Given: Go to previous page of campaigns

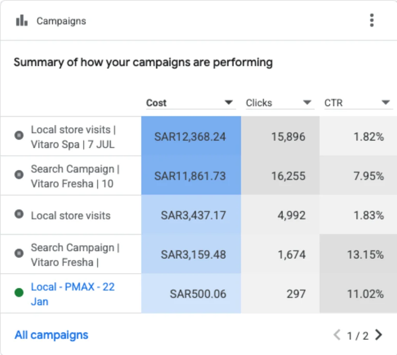Looking at the screenshot, I should tap(337, 335).
